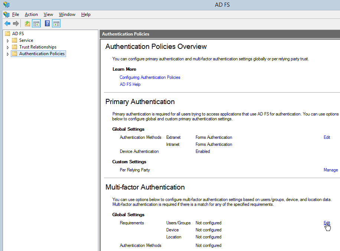Toggle the Show/Hide Action Pane button
340x251 pixels.
(56, 24)
